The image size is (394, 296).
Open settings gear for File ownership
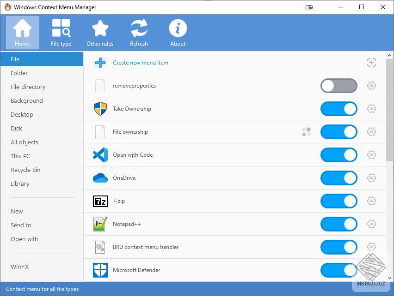371,132
